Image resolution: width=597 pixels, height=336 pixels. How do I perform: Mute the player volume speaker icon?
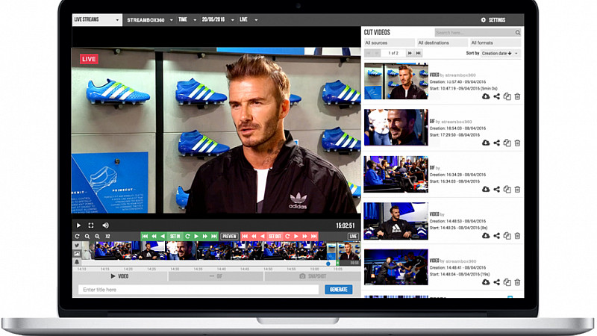pos(105,225)
